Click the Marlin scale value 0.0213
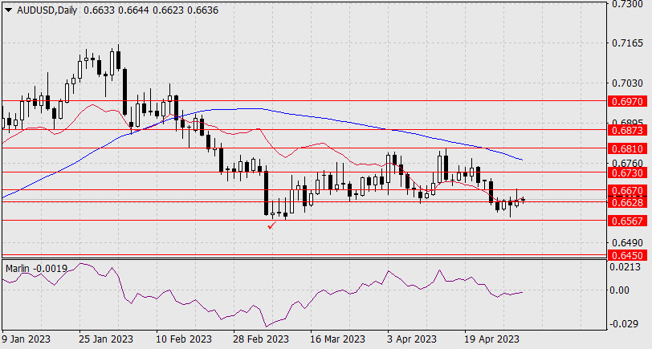 pyautogui.click(x=626, y=266)
